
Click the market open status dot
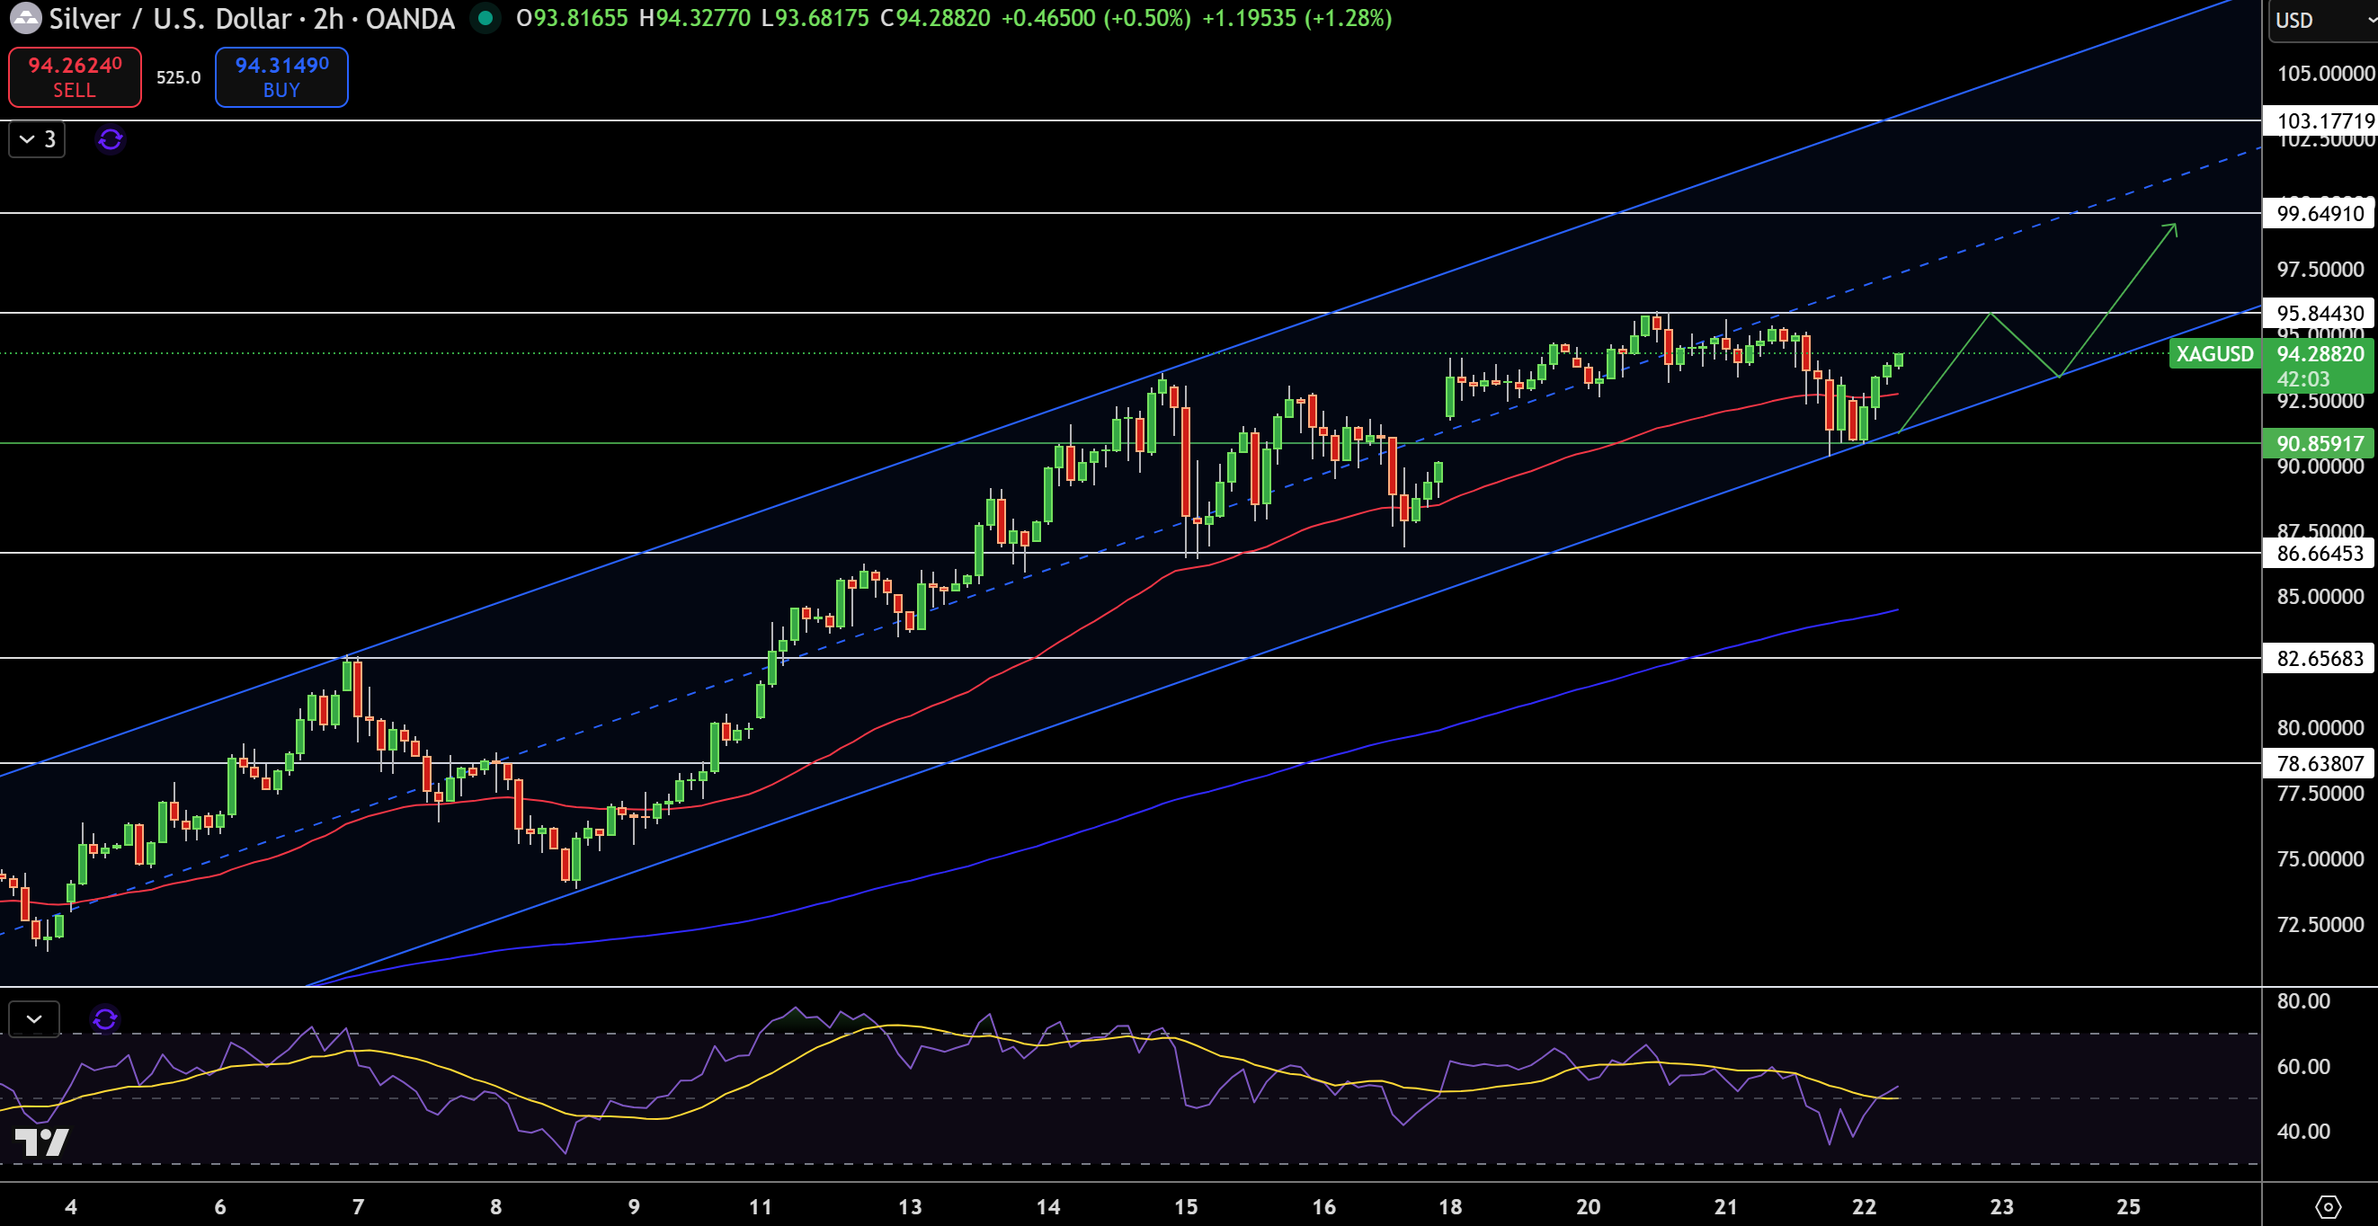click(485, 18)
